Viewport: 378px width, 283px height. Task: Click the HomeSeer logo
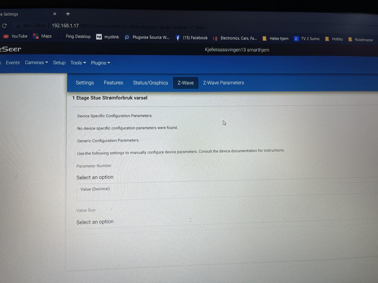tap(11, 49)
